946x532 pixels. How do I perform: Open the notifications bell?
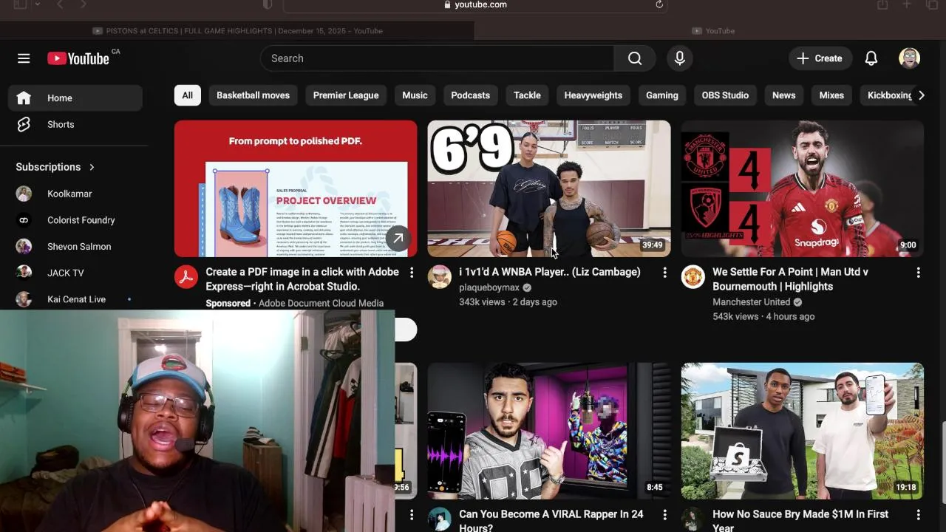click(871, 58)
